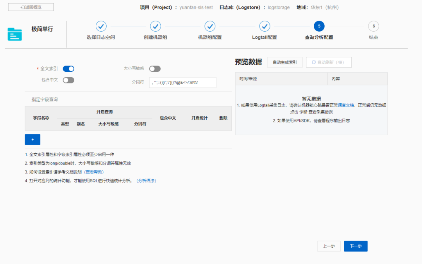Click the table's 大小写敏感 sub-column header

[109, 124]
